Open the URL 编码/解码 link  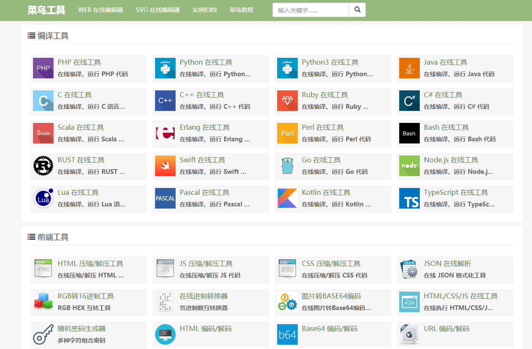click(447, 329)
